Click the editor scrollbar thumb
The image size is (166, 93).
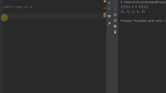click(105, 15)
